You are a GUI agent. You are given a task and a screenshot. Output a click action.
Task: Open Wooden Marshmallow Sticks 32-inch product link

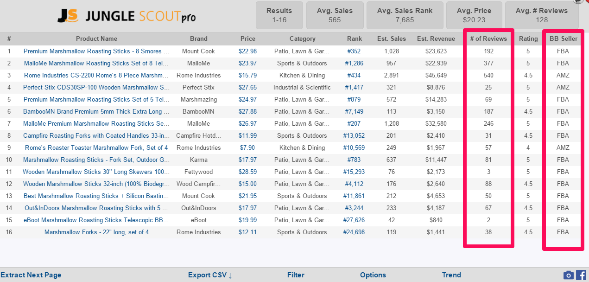coord(96,184)
